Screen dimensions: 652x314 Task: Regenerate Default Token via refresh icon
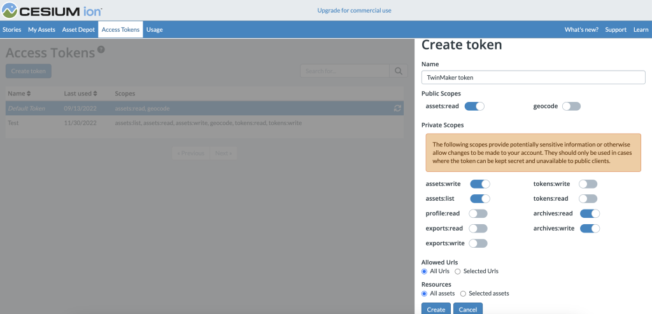click(x=397, y=108)
